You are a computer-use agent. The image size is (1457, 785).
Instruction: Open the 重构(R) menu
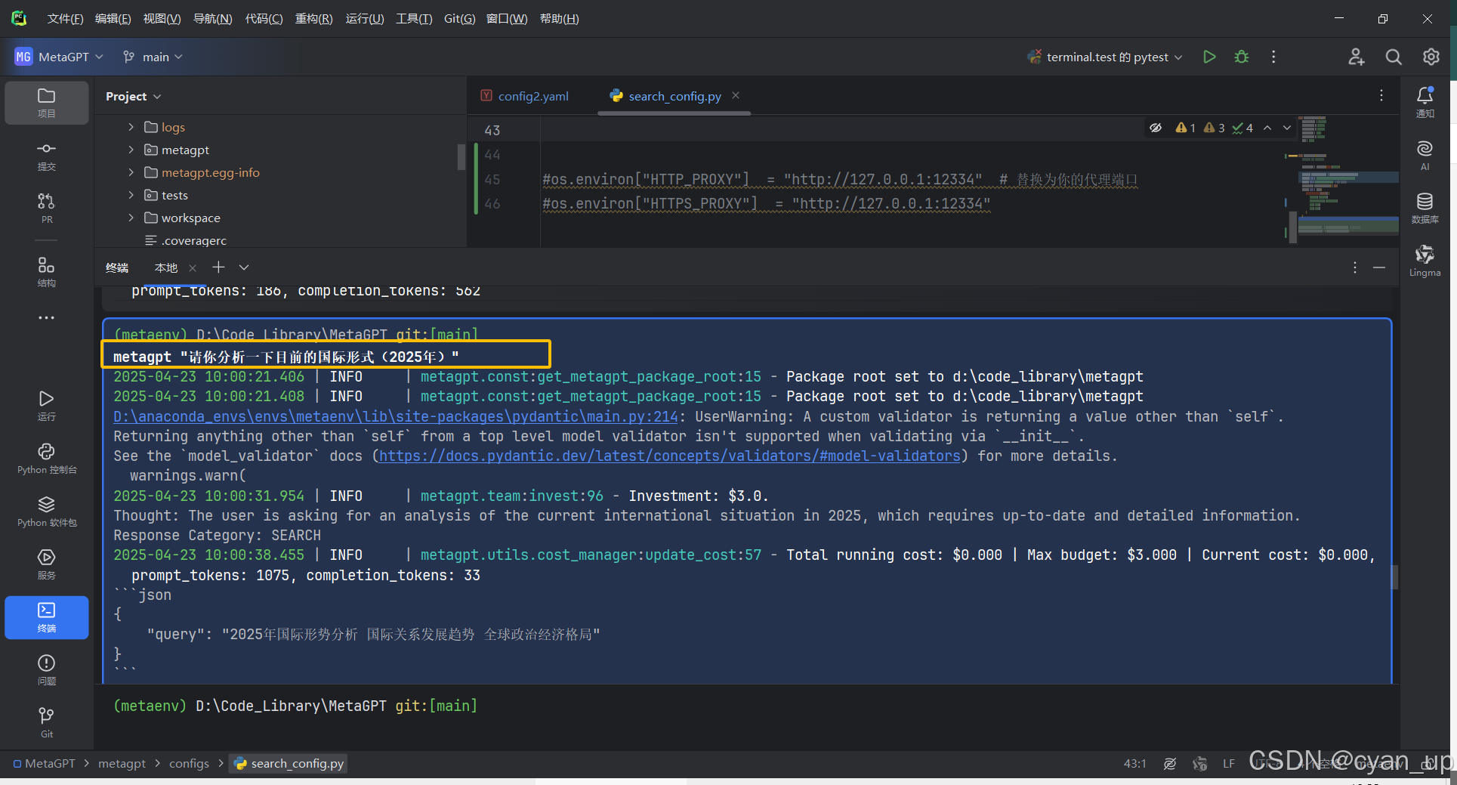click(x=313, y=18)
